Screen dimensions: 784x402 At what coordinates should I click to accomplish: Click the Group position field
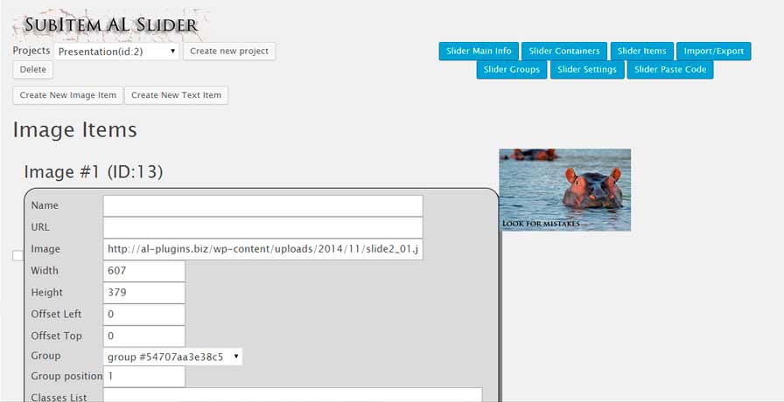click(x=144, y=377)
